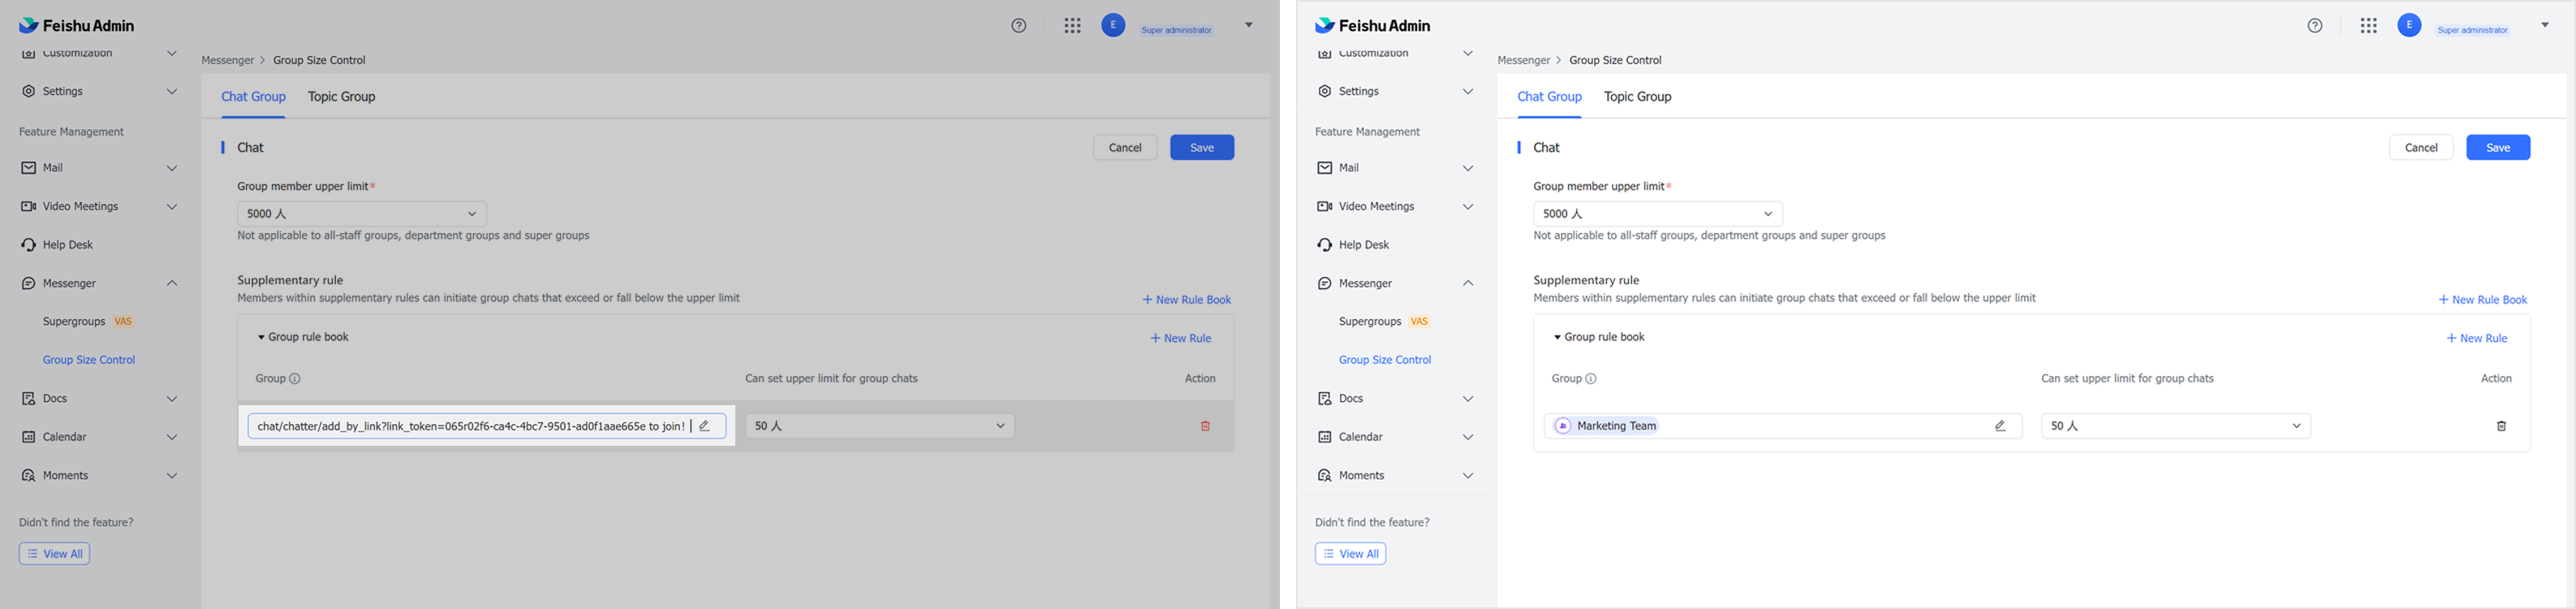Image resolution: width=2576 pixels, height=609 pixels.
Task: Click into the invite link text field
Action: [x=470, y=426]
